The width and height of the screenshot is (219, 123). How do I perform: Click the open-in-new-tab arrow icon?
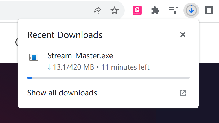tap(183, 93)
